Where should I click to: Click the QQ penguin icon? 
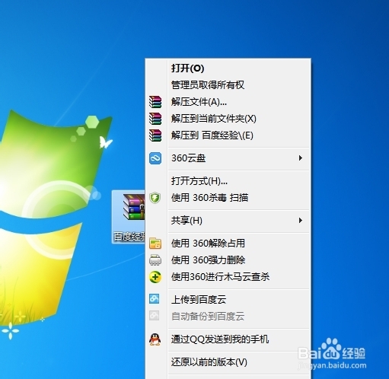pyautogui.click(x=155, y=339)
